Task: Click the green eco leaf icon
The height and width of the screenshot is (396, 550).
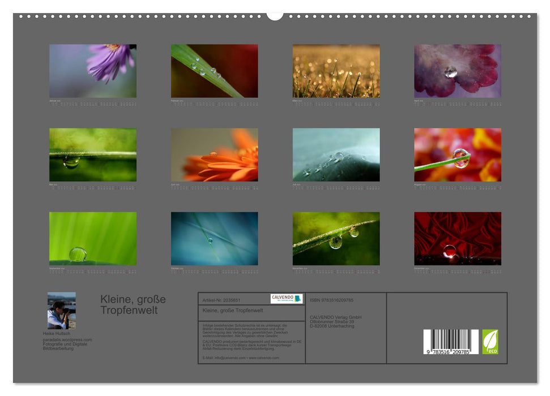Action: (490, 342)
